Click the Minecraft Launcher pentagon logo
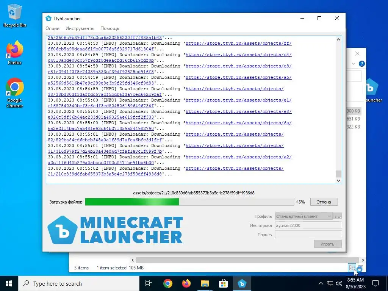 63,230
